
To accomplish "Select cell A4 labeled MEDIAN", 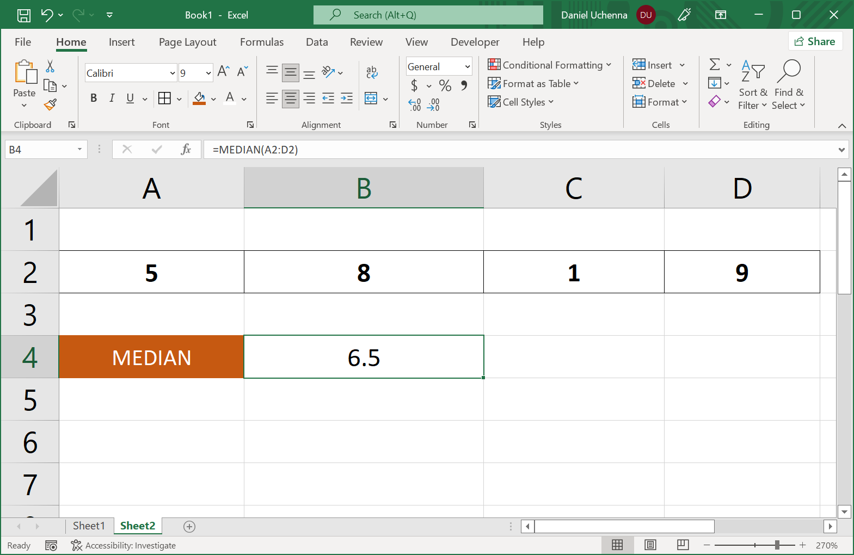I will click(151, 357).
